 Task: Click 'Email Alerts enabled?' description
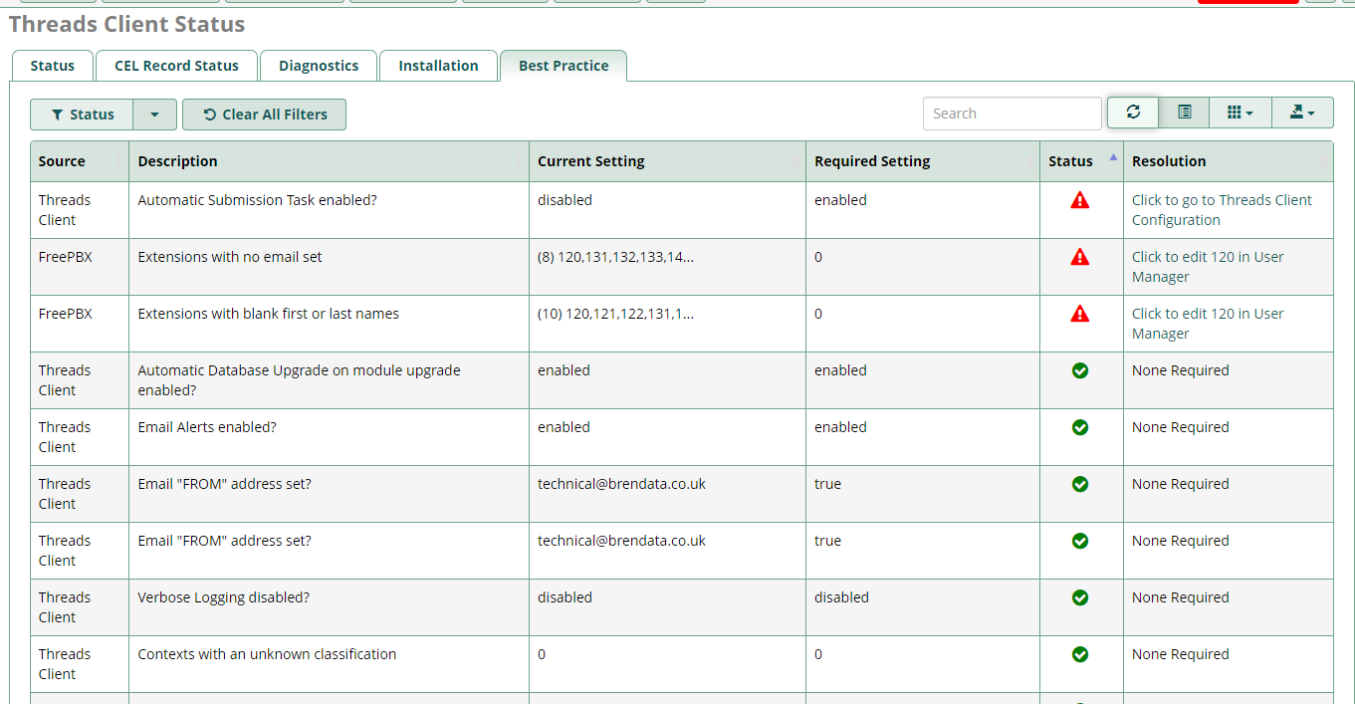click(207, 427)
